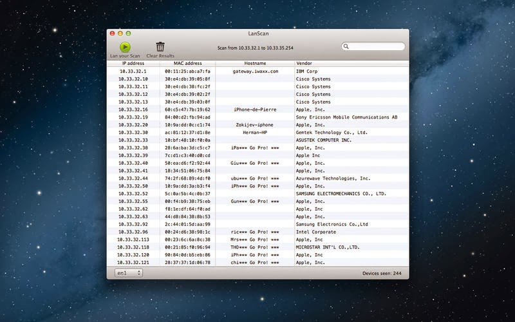515x322 pixels.
Task: Select hostname Gun*** Go Pro! ***
Action: pos(255,202)
